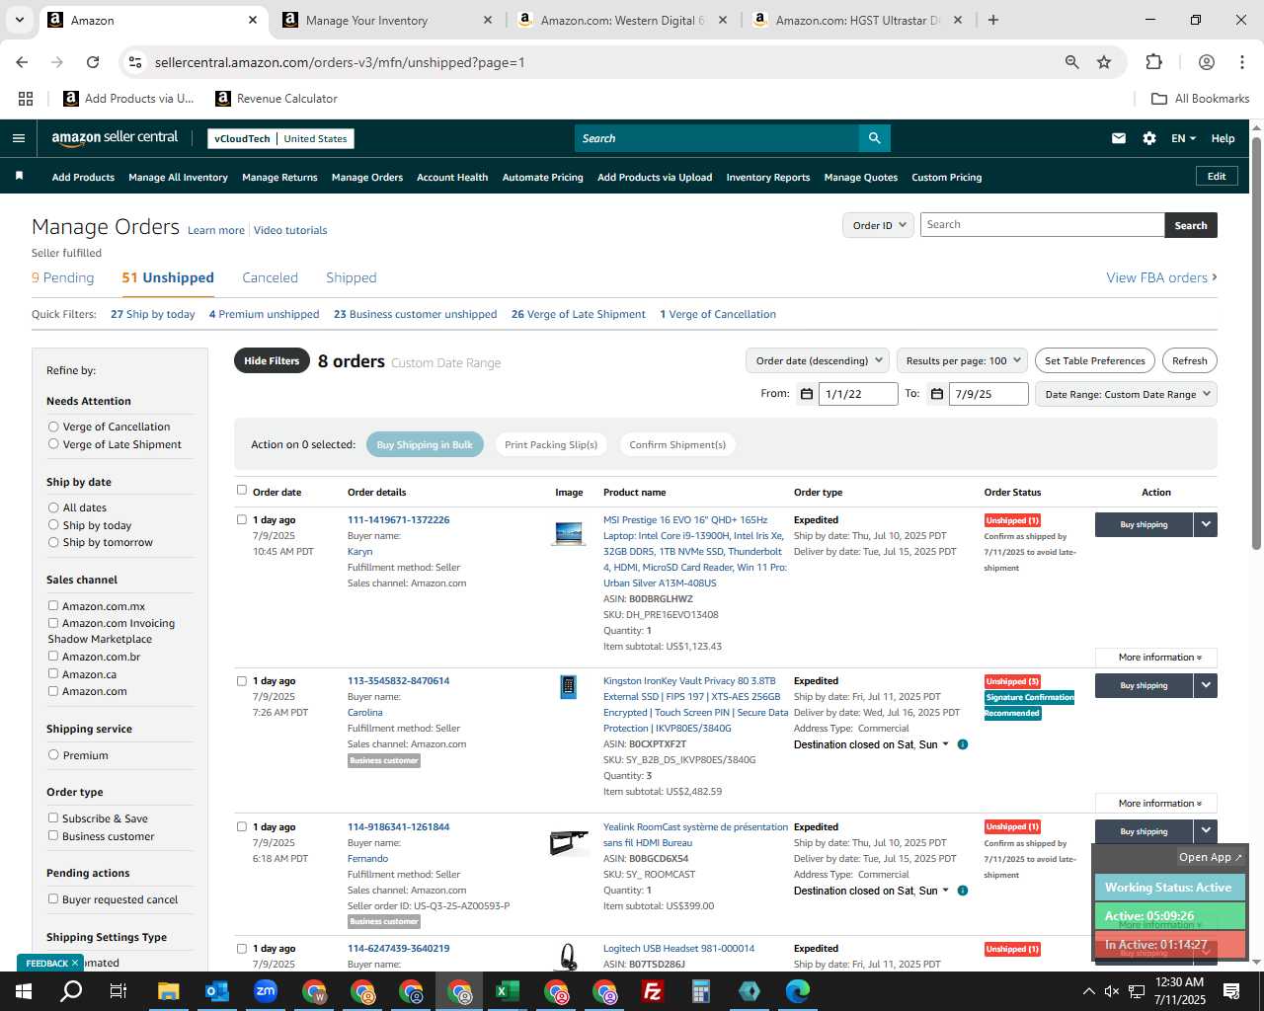The image size is (1264, 1011).
Task: Click the From date input field
Action: (x=858, y=394)
